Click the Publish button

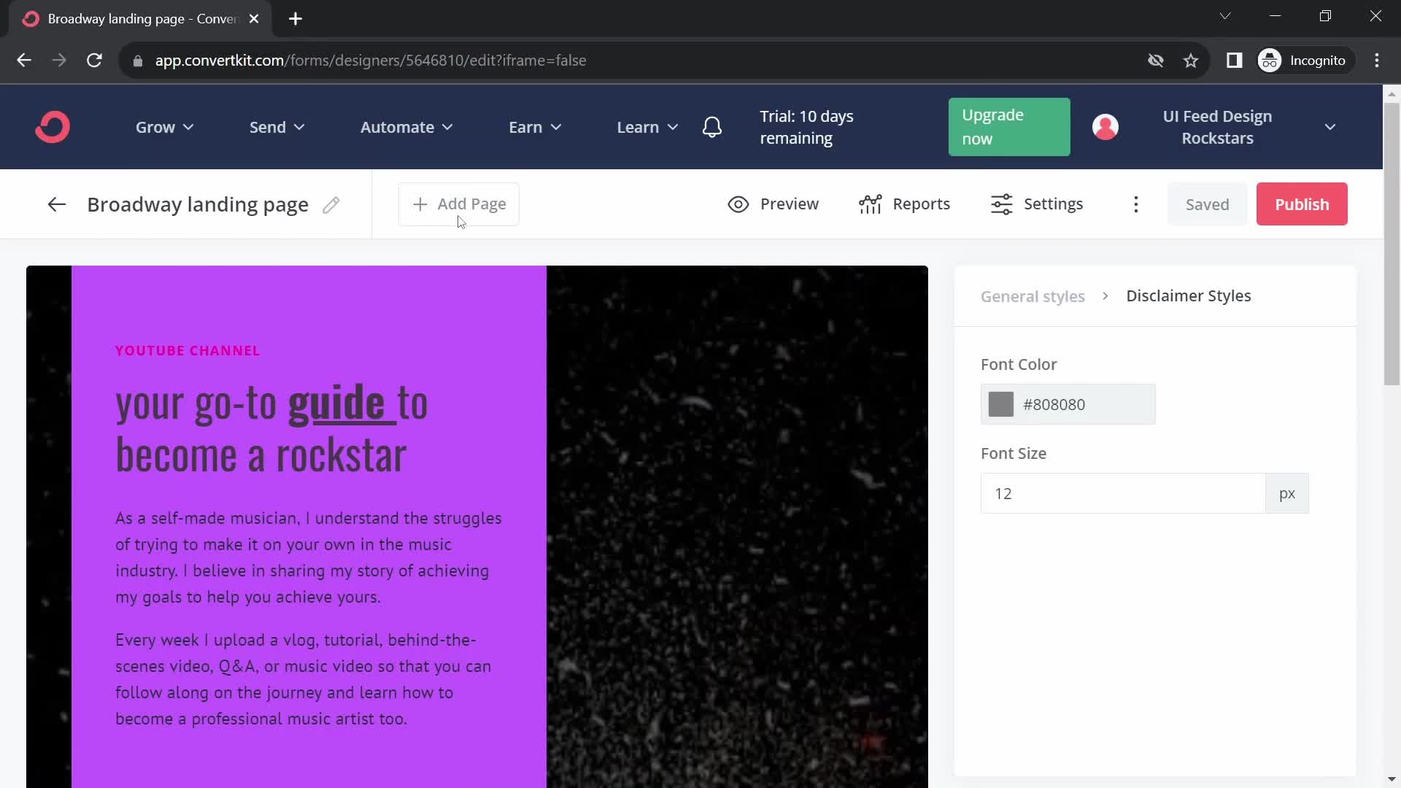click(1302, 204)
